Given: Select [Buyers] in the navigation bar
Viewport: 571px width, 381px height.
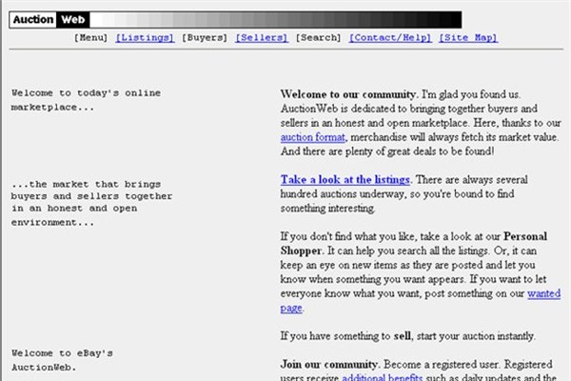Looking at the screenshot, I should (x=205, y=38).
